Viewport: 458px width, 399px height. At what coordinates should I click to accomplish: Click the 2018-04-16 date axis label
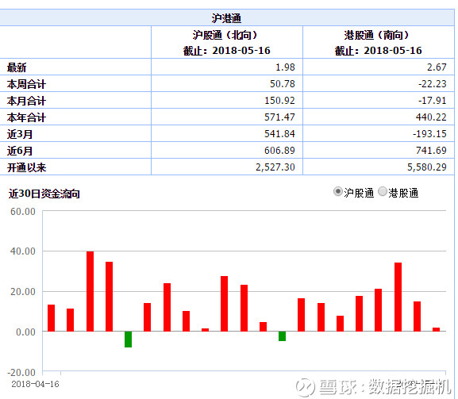point(35,384)
